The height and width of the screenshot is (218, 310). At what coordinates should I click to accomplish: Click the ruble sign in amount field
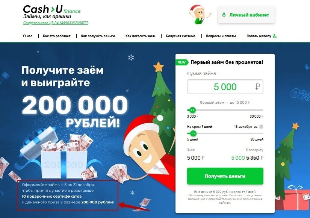tap(257, 87)
